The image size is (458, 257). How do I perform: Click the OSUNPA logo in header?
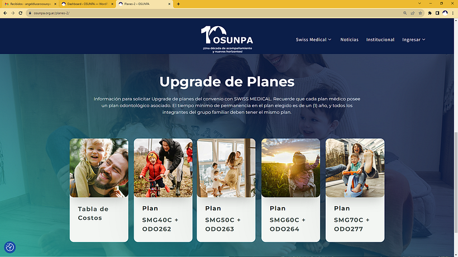tap(227, 39)
